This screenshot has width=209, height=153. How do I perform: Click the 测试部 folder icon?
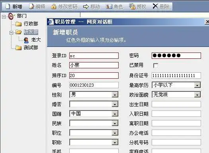19,48
